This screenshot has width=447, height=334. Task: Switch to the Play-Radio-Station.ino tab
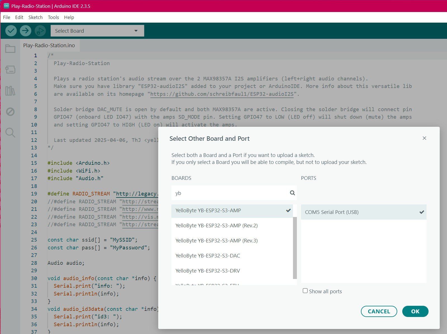pos(49,45)
